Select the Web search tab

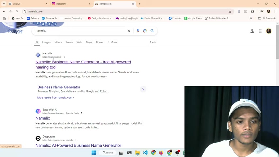point(79,42)
